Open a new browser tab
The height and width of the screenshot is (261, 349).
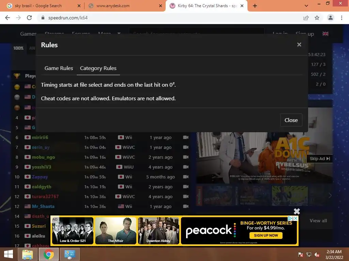255,6
